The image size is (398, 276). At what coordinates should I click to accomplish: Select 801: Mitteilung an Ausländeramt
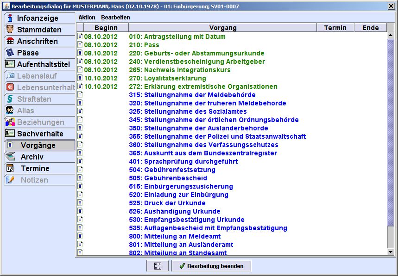(181, 245)
